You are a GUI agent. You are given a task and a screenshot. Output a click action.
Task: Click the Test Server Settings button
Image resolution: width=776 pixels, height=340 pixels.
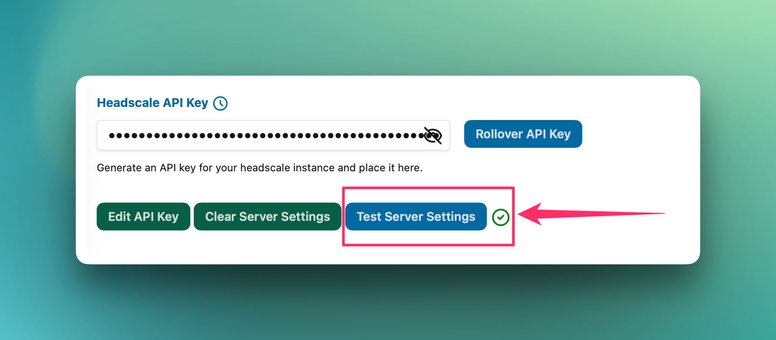click(416, 217)
